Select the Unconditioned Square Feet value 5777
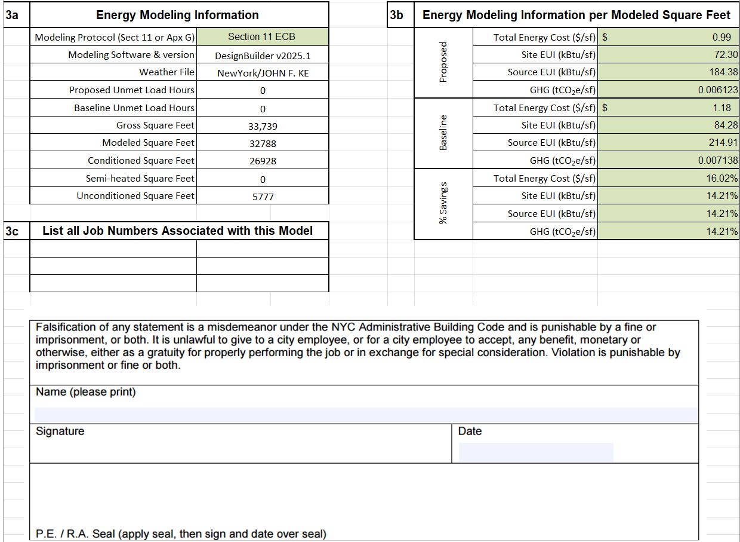 coord(263,196)
